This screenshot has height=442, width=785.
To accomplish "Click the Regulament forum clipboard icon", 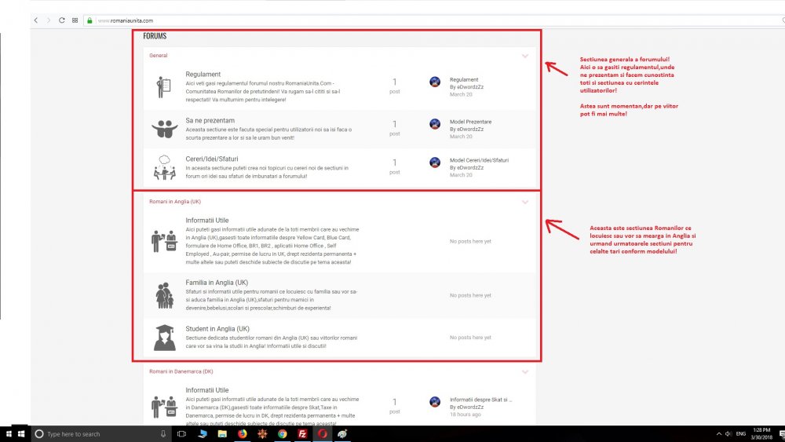I will [163, 86].
